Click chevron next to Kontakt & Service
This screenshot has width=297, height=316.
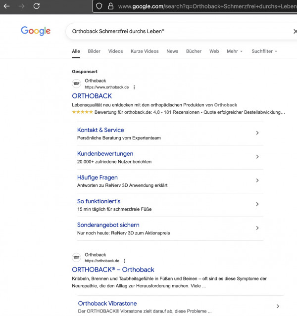(257, 133)
